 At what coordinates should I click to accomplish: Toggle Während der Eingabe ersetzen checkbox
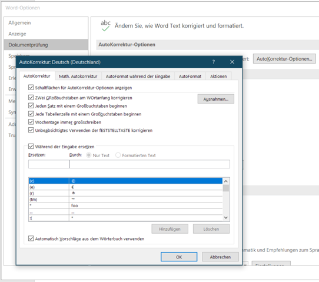[31, 146]
